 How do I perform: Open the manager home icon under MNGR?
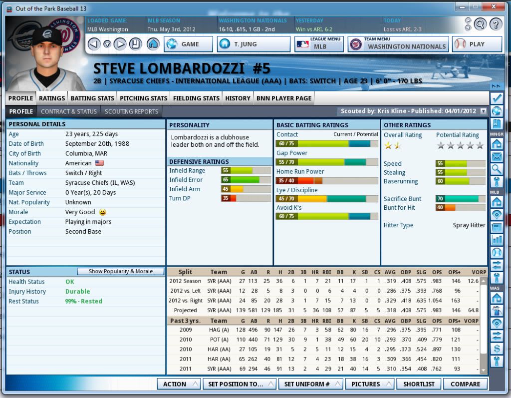tap(497, 143)
